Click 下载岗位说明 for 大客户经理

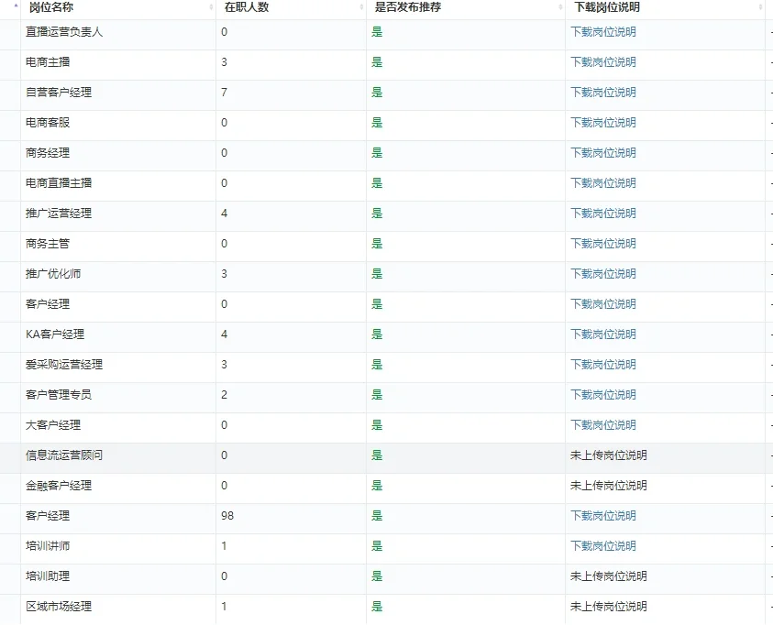tap(602, 425)
